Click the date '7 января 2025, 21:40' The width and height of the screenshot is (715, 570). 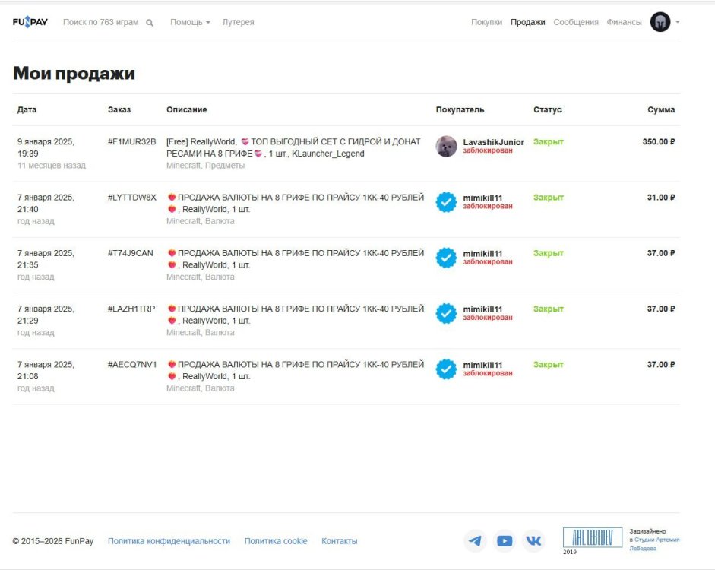click(46, 204)
